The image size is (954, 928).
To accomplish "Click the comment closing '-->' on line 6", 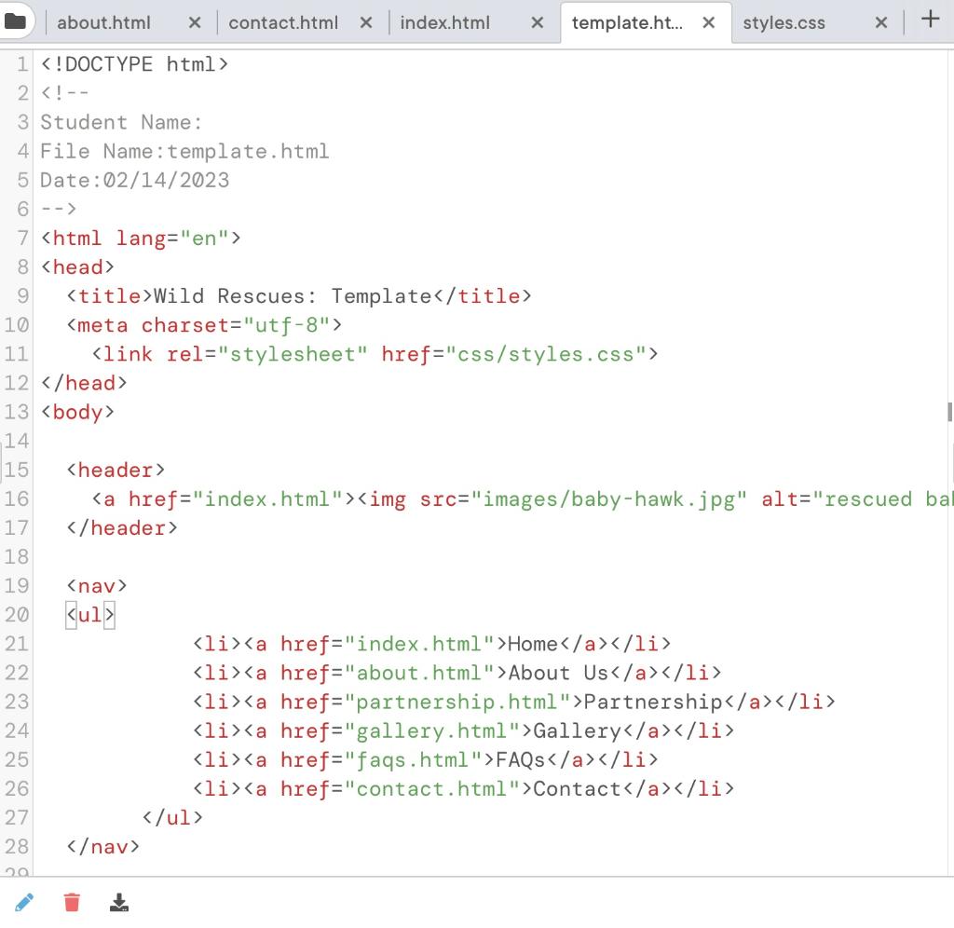I will point(59,210).
